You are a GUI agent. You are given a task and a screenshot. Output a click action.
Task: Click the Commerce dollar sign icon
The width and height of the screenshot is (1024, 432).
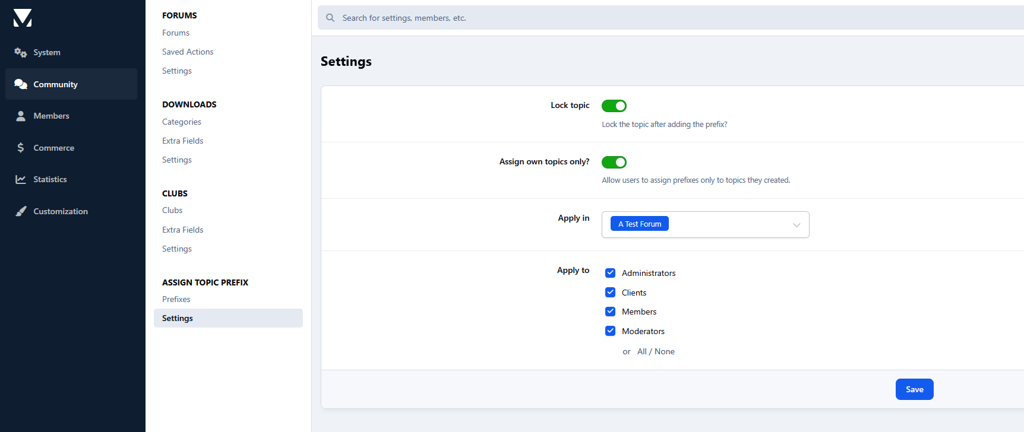click(21, 148)
